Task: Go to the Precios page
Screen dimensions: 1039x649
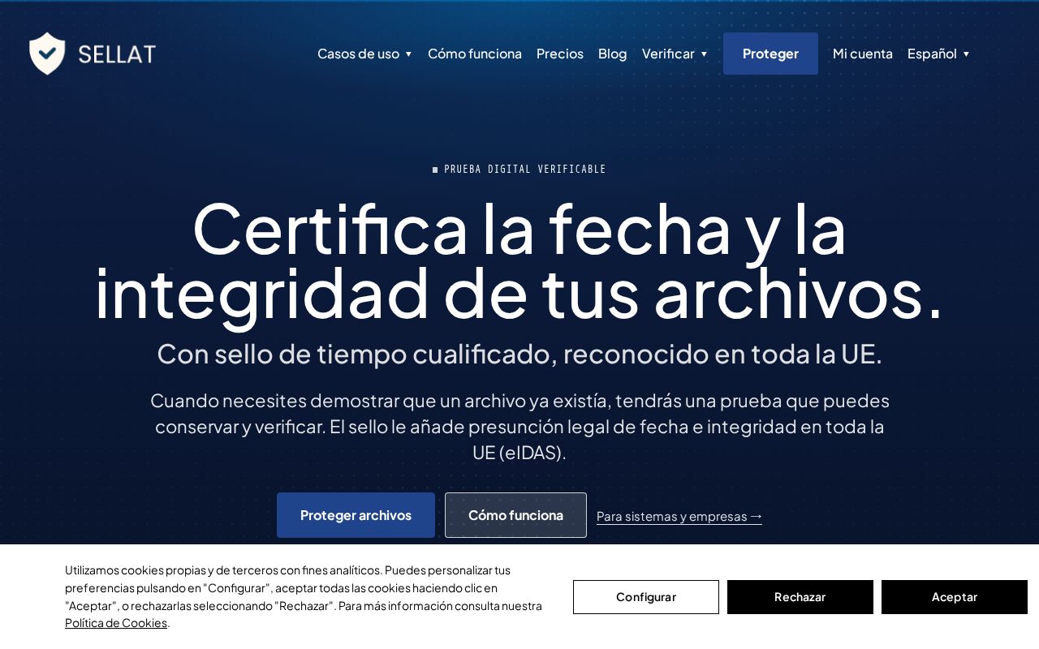Action: [560, 54]
